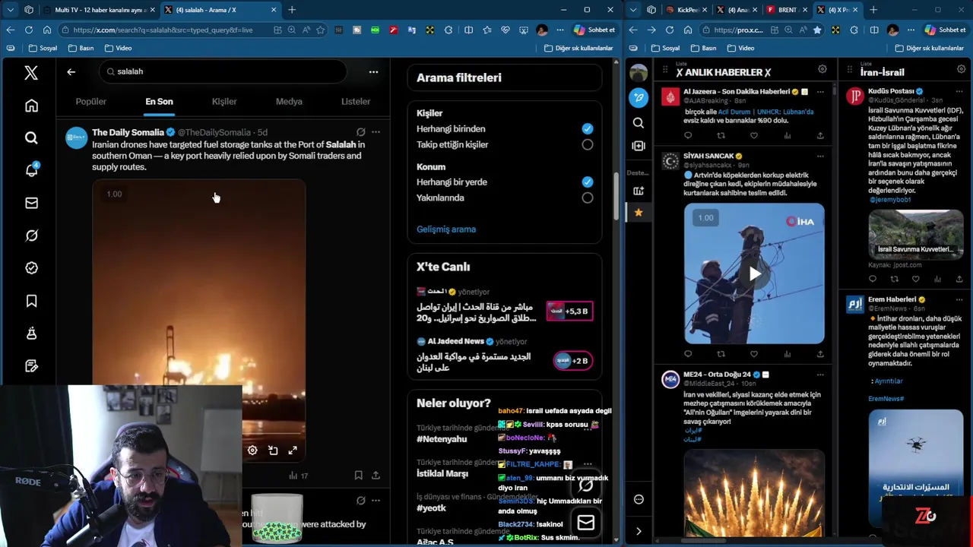The image size is (973, 547).
Task: Play the İHA cat rescue video
Action: (754, 273)
